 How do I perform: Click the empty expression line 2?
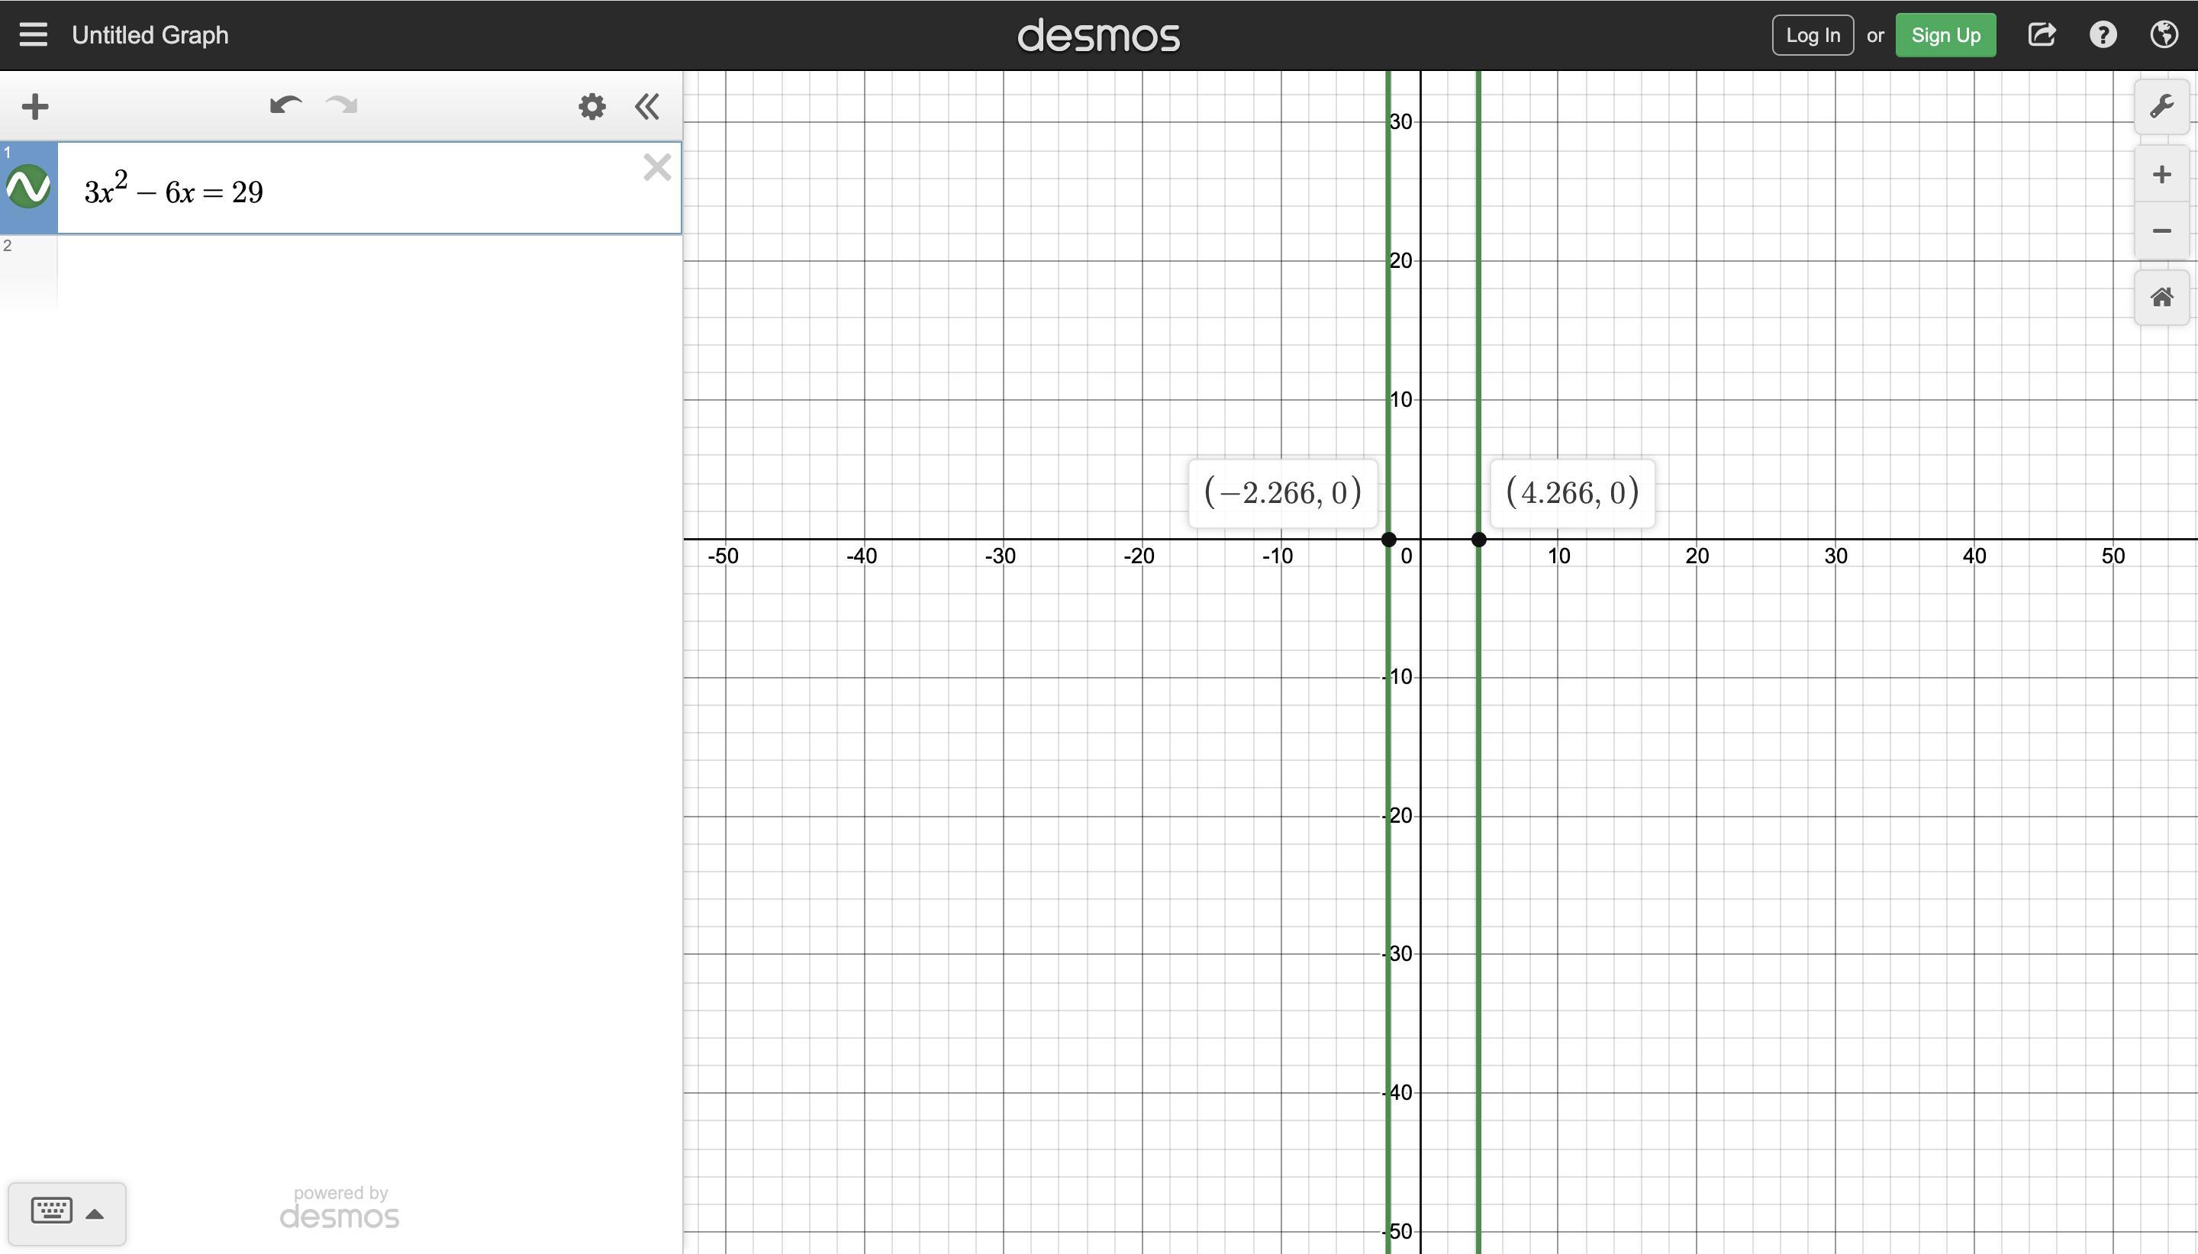pyautogui.click(x=369, y=271)
